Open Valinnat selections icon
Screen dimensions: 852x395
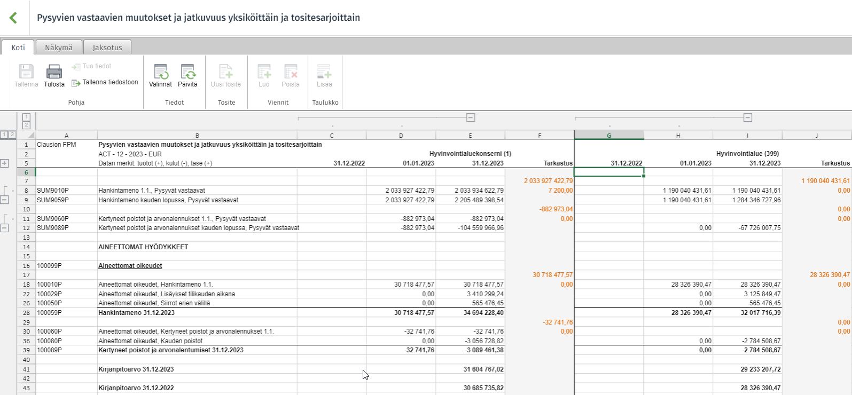[x=160, y=72]
